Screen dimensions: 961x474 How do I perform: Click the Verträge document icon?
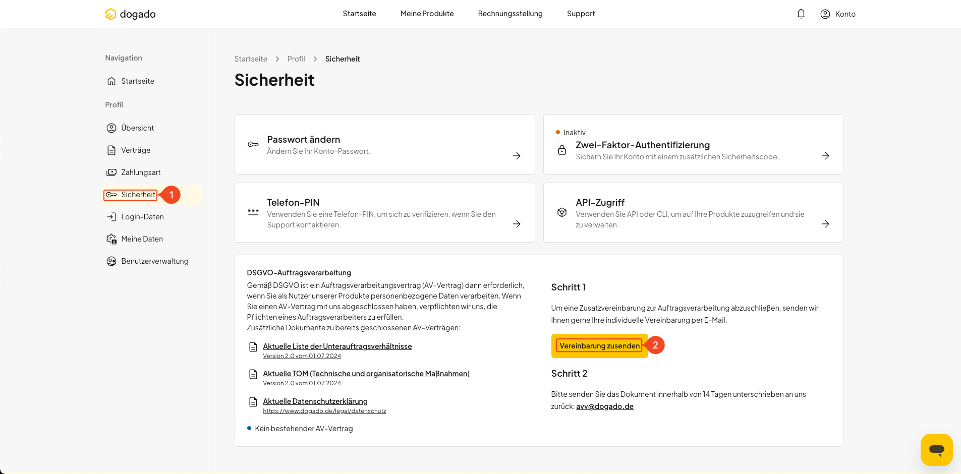[111, 150]
